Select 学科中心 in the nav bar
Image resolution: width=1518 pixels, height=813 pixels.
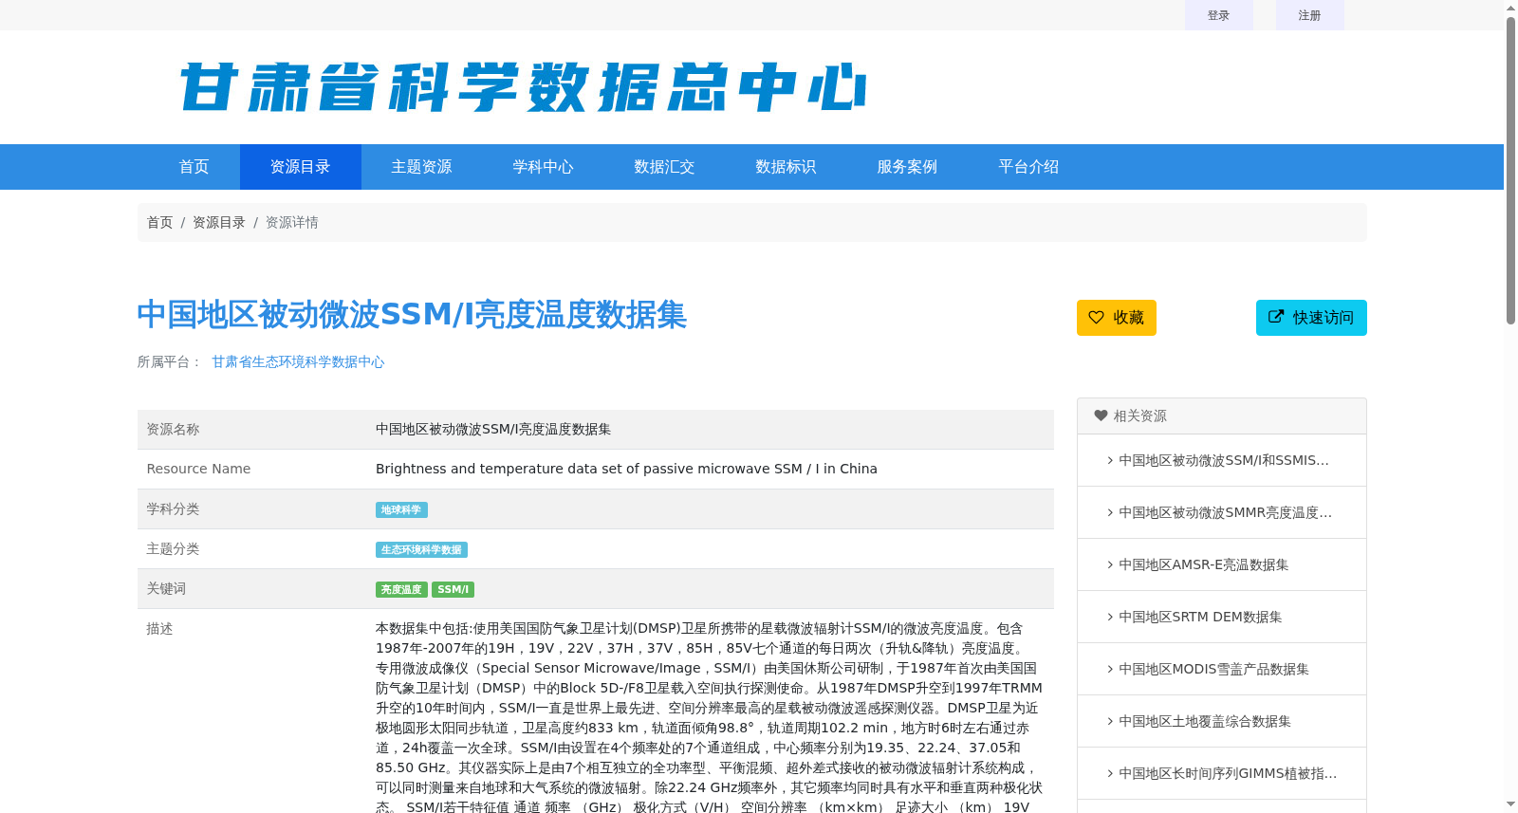[544, 167]
